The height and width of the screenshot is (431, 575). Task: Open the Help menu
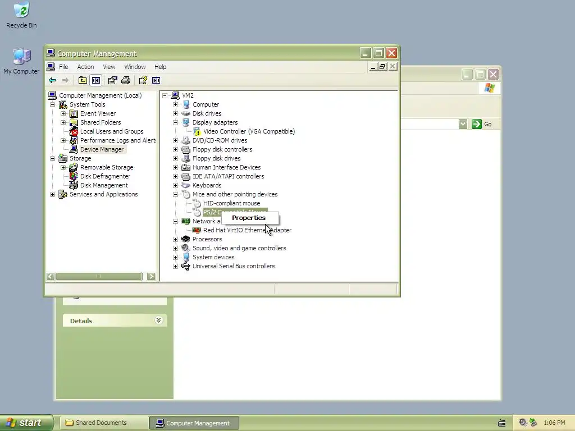tap(160, 67)
